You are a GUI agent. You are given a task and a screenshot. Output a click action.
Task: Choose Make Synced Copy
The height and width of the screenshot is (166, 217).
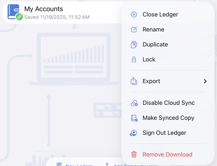168,118
